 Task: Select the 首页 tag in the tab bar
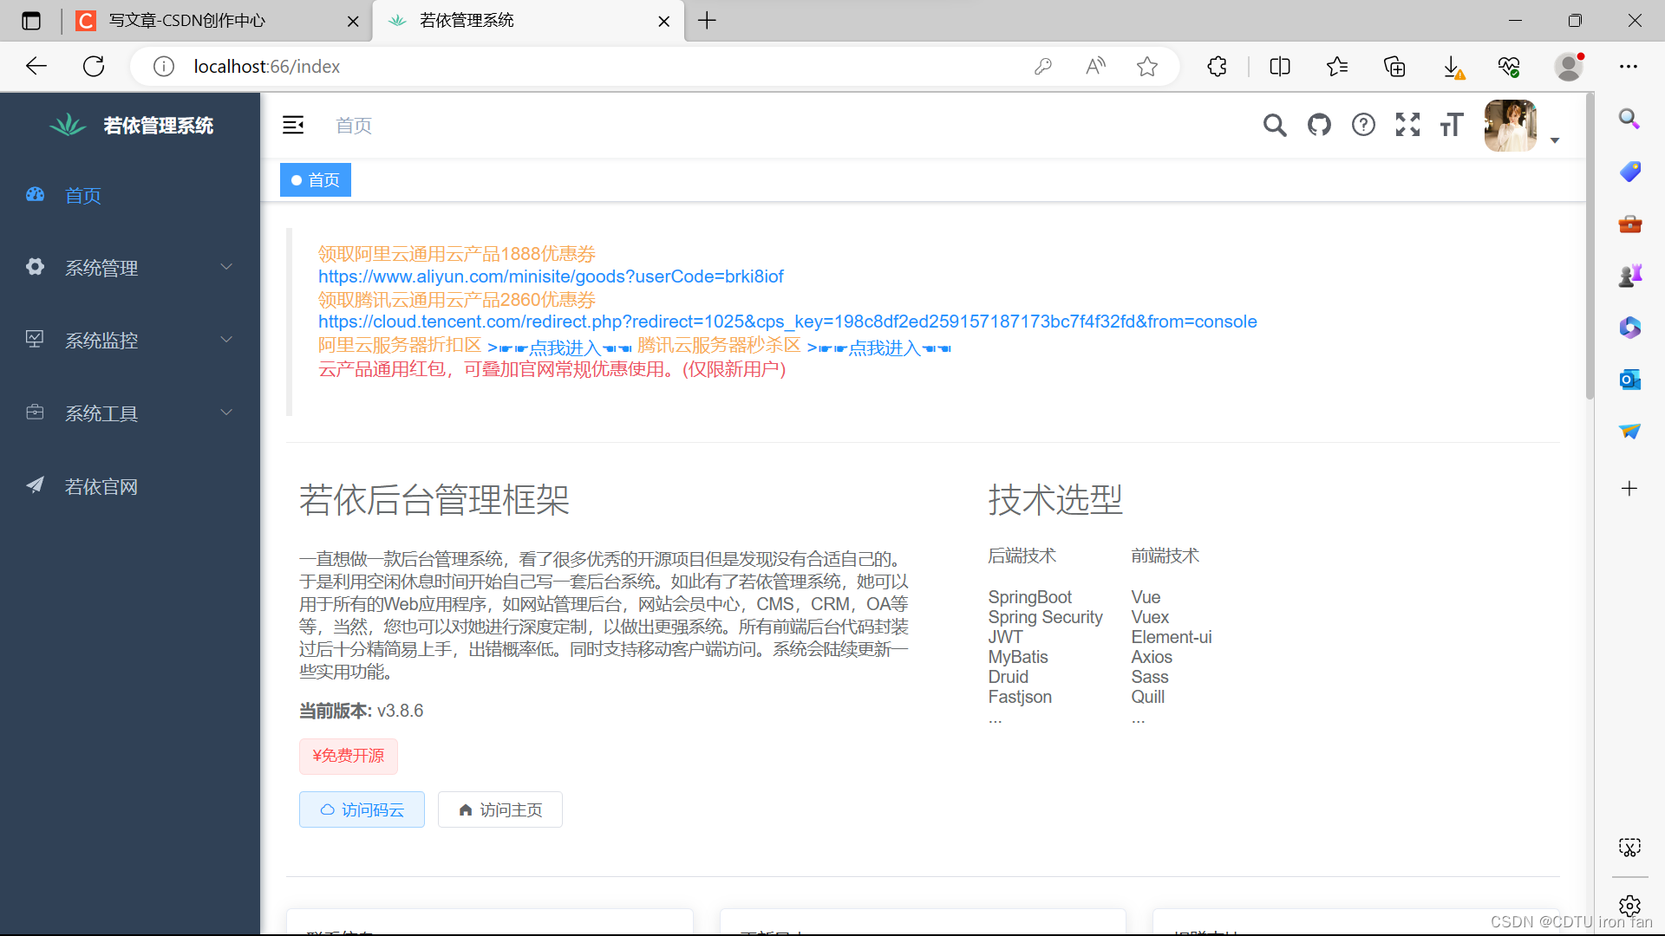pyautogui.click(x=315, y=179)
